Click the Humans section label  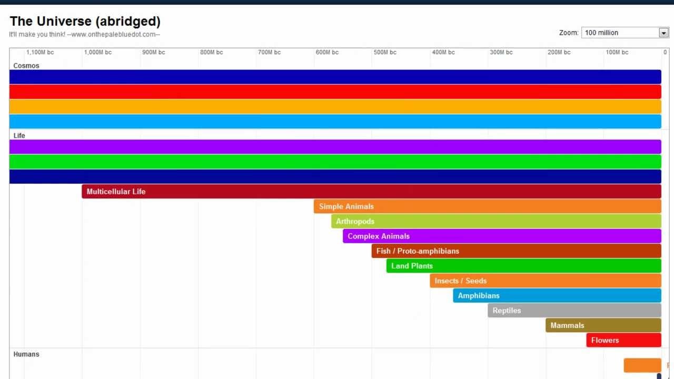tap(26, 354)
